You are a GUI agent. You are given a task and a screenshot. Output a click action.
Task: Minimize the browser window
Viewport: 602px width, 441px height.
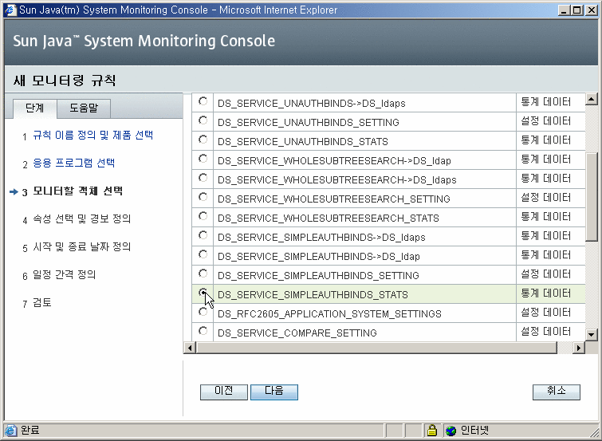(564, 10)
